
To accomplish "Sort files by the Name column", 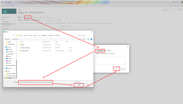I will point(22,42).
